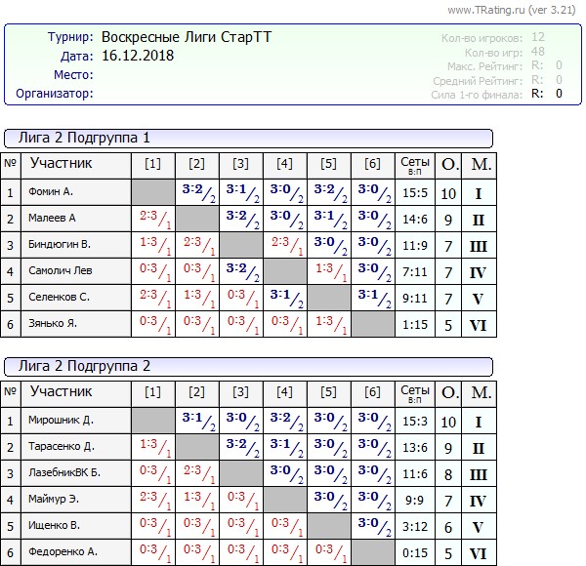Click Малеев А sets total 14:6

(414, 219)
